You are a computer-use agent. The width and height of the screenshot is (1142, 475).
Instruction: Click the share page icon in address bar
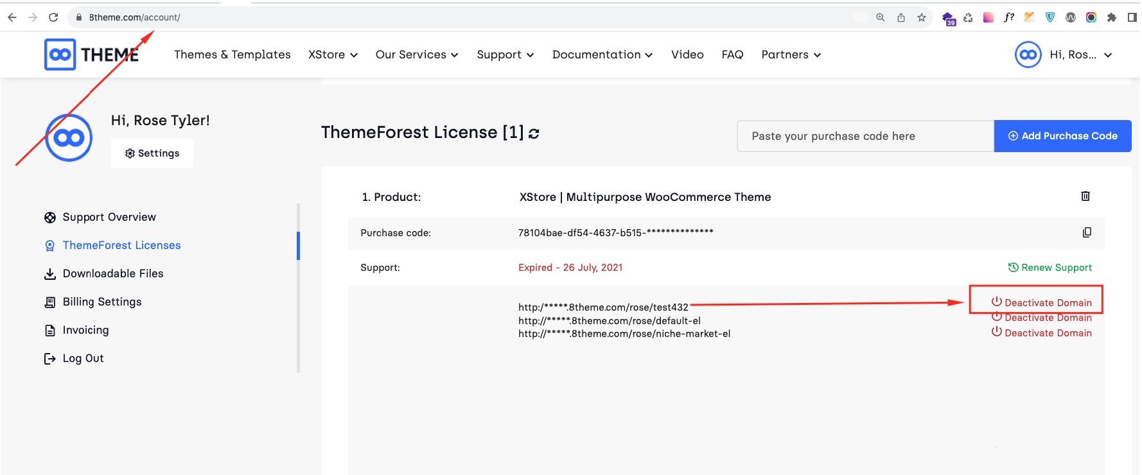pyautogui.click(x=901, y=17)
